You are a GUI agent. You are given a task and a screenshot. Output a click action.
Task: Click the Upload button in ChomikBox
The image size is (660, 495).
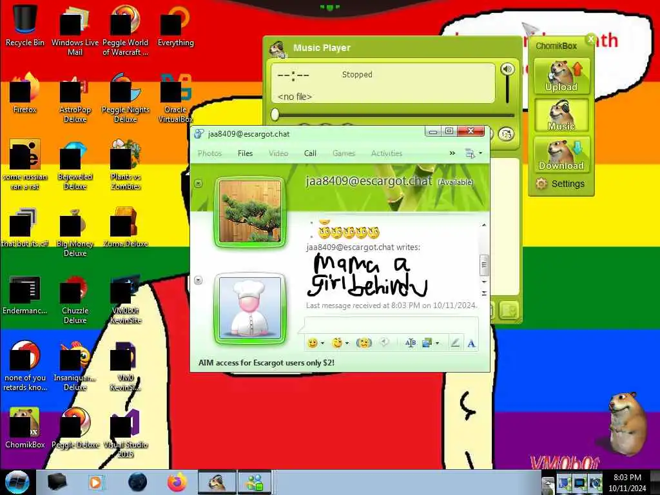[561, 76]
